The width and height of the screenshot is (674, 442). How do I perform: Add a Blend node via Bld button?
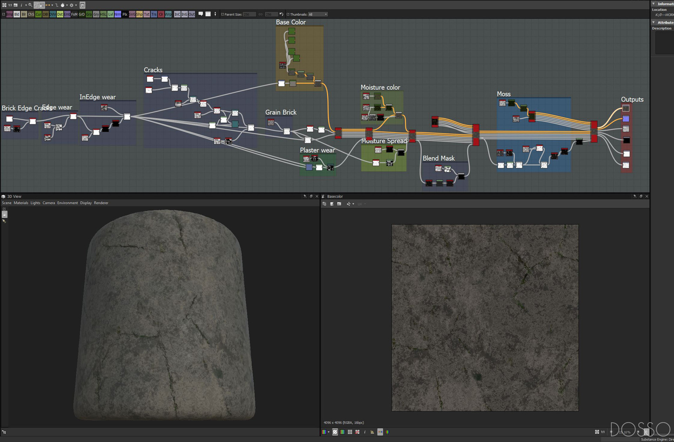[x=16, y=14]
